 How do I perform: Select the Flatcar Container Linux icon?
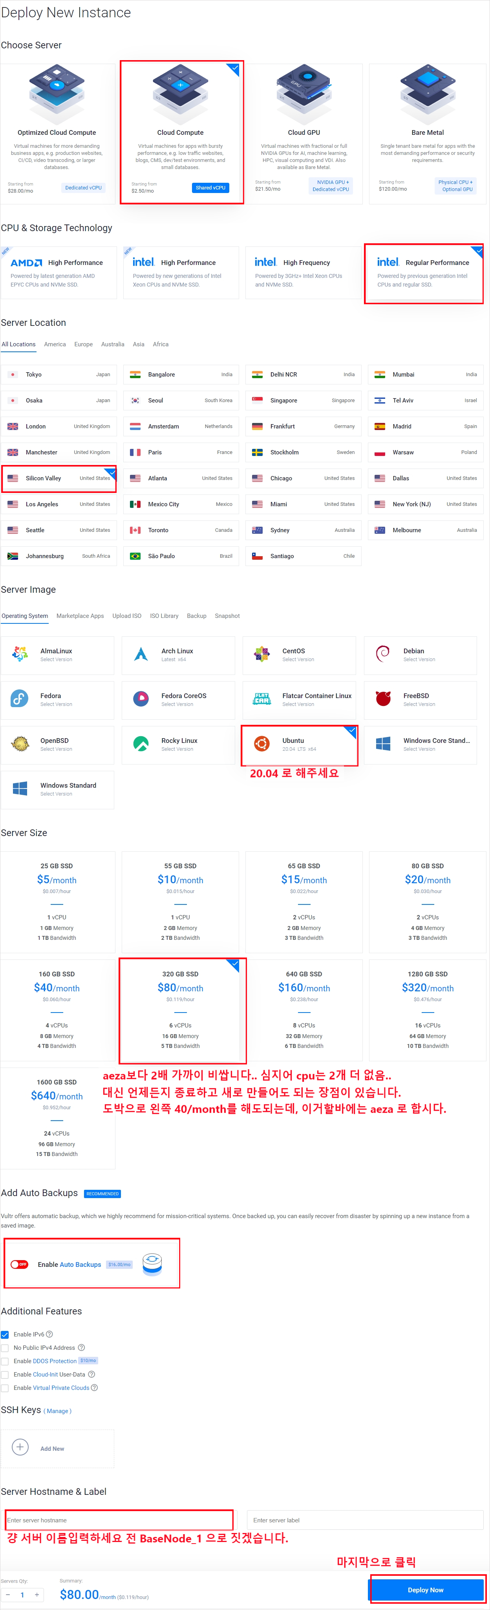[262, 699]
